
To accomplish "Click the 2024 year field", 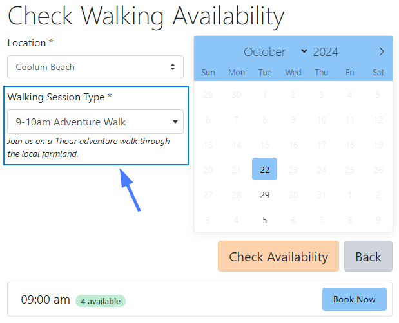I will point(326,52).
